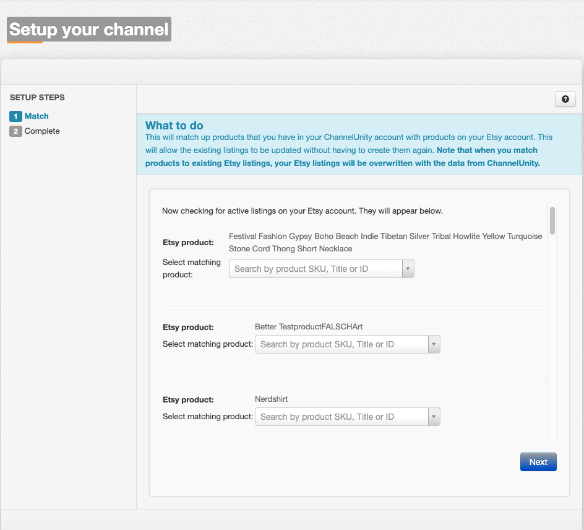Open dropdown arrow for Festival Fashion necklace product
584x530 pixels.
[408, 269]
